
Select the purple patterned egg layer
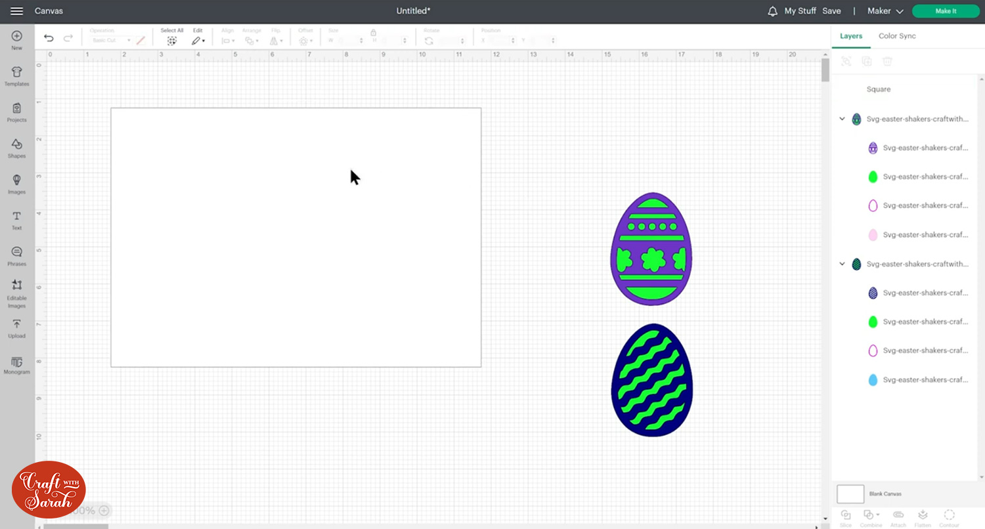click(x=917, y=148)
